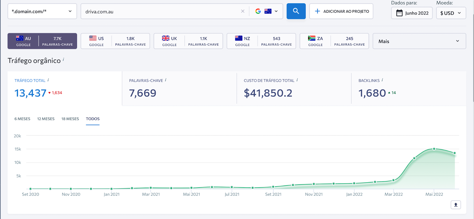Open the *.domain.com/* scope dropdown
The image size is (474, 219).
point(42,11)
